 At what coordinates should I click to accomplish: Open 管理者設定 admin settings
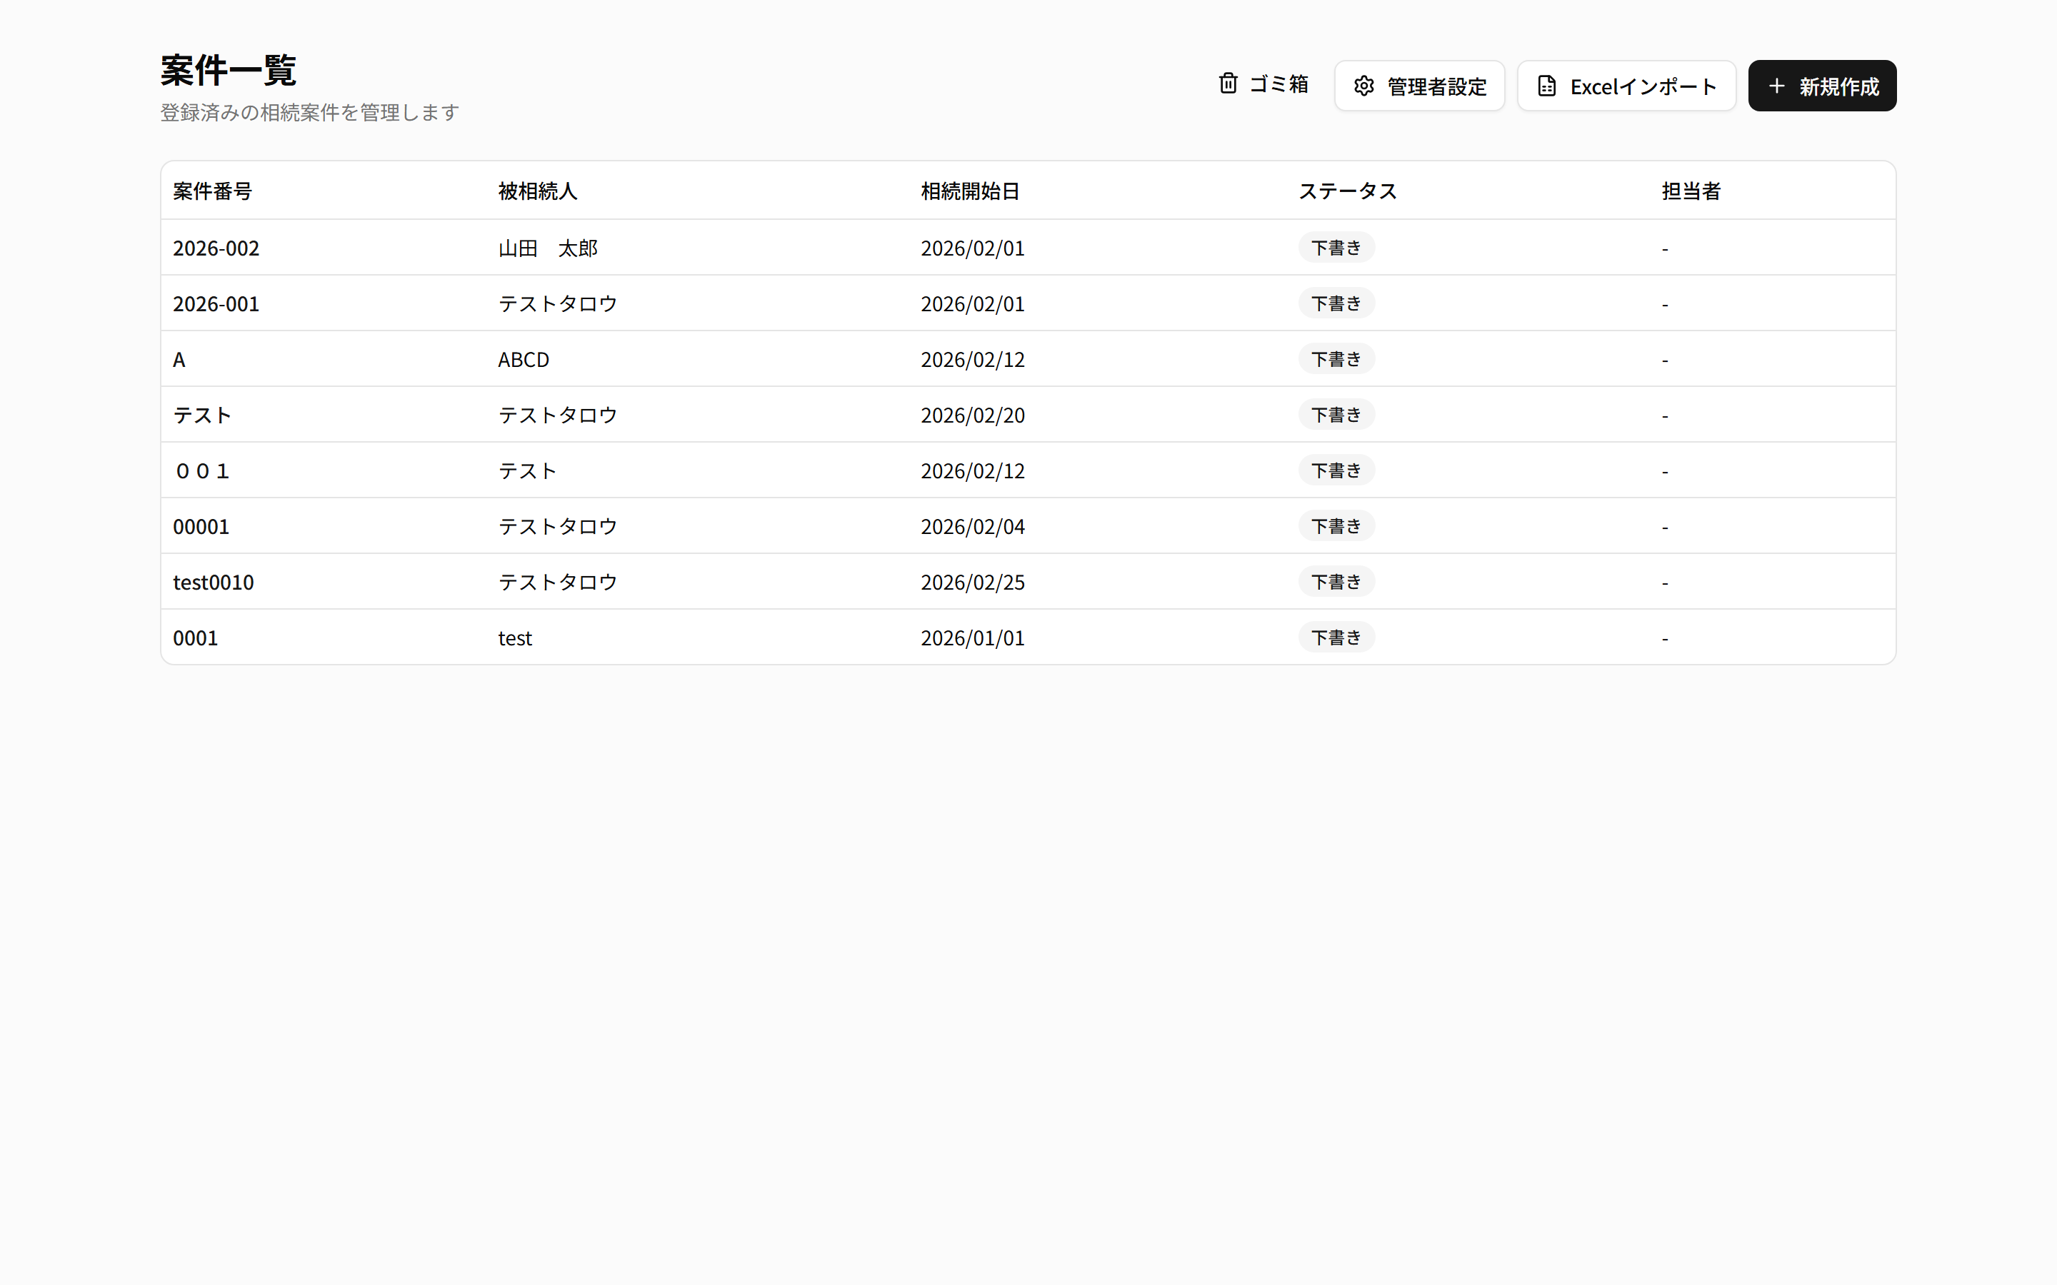[1418, 86]
